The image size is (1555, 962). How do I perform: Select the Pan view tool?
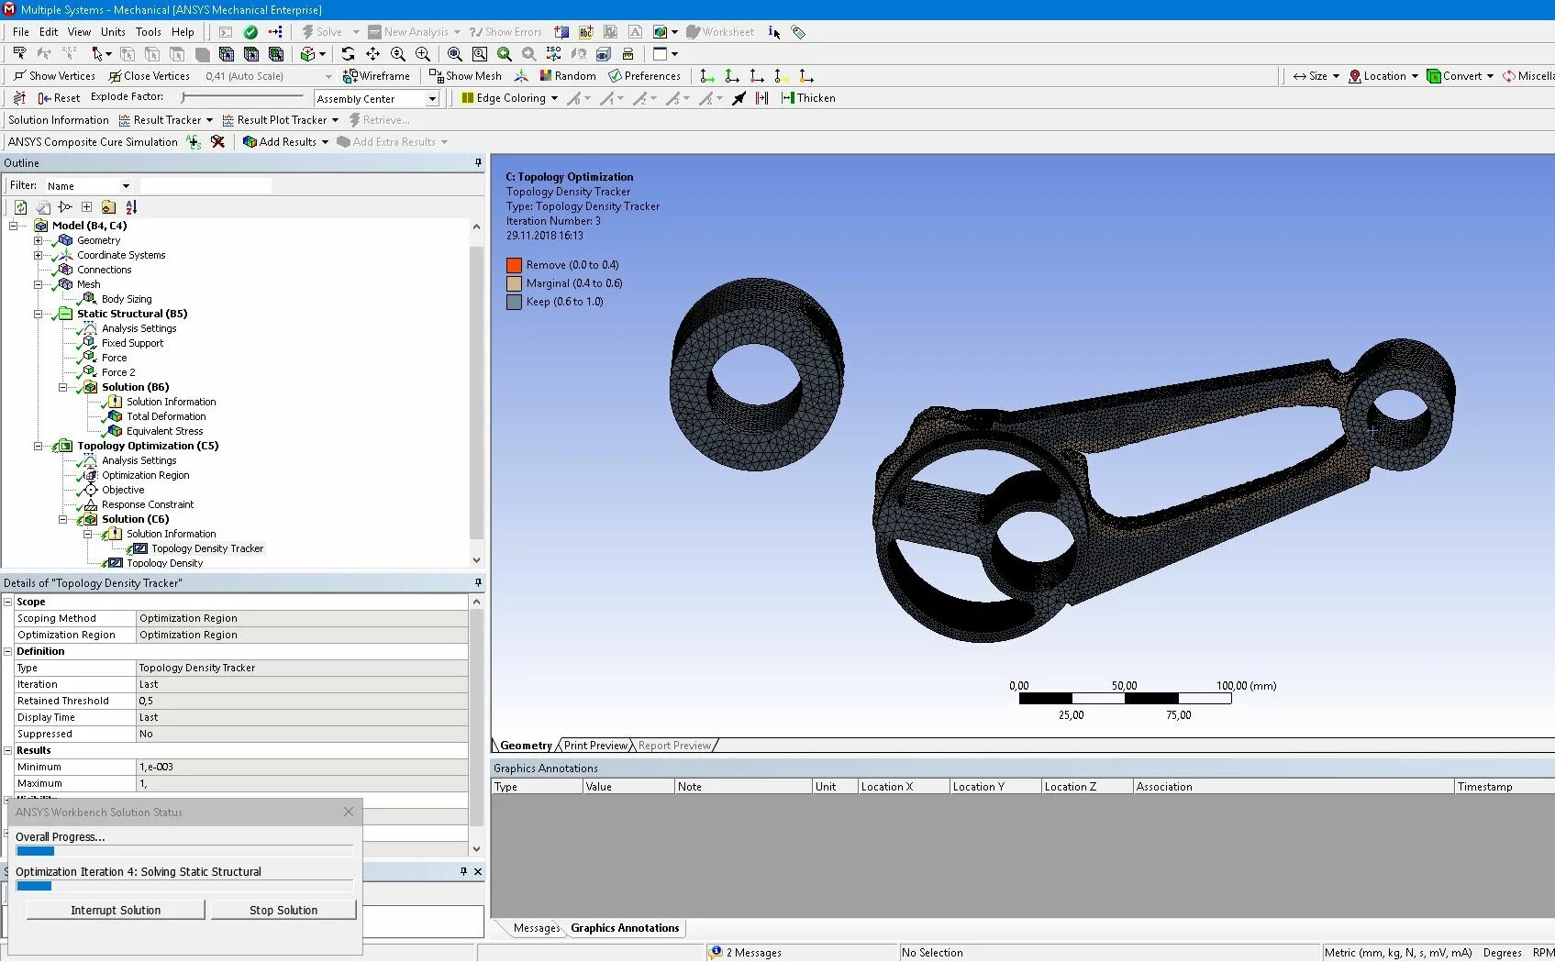372,54
